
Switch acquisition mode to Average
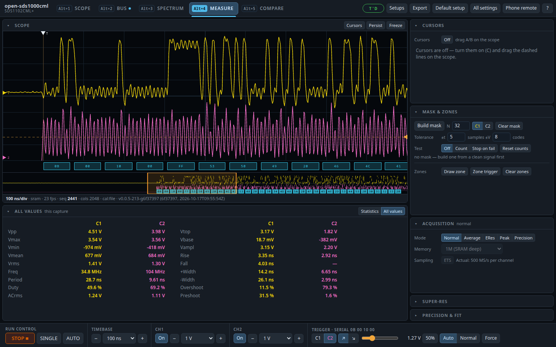click(x=472, y=238)
